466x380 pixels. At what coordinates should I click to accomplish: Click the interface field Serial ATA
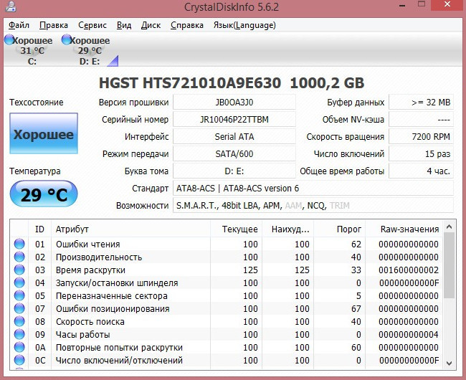coord(234,137)
